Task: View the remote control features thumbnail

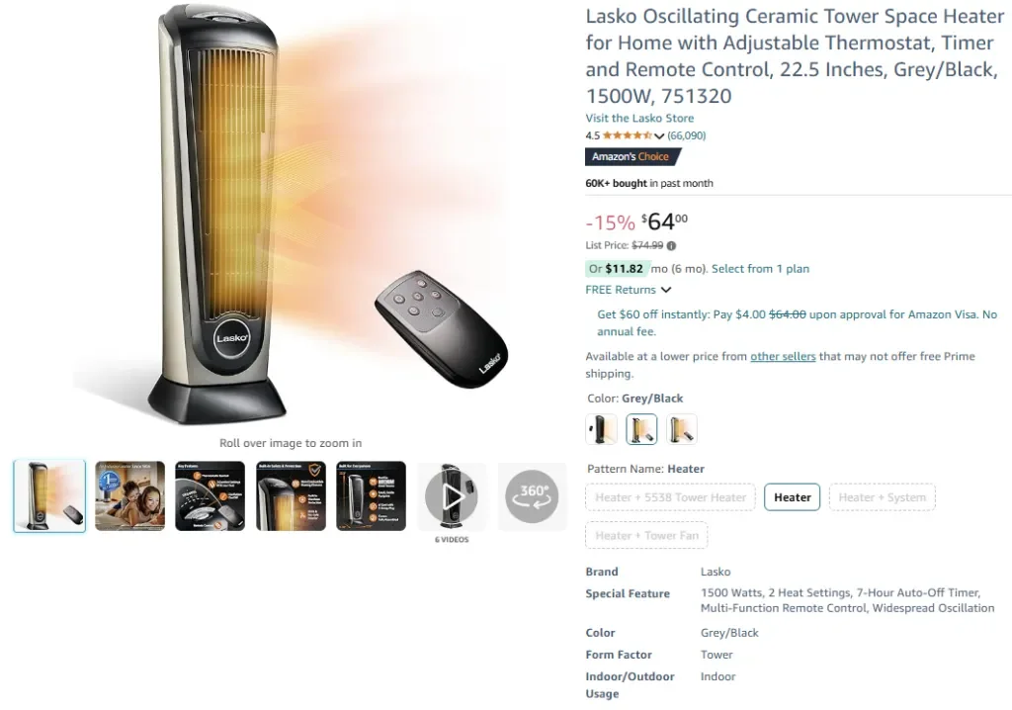Action: (x=210, y=496)
